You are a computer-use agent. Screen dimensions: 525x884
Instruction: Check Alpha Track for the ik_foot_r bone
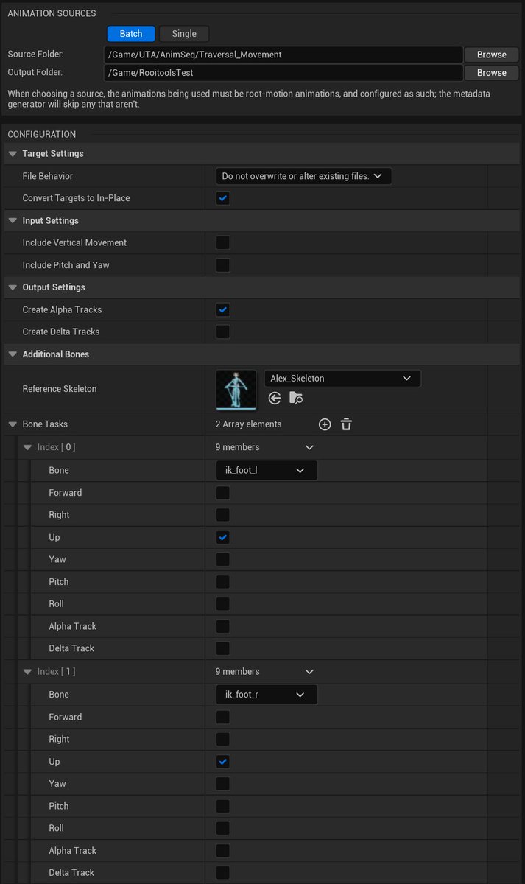(222, 851)
